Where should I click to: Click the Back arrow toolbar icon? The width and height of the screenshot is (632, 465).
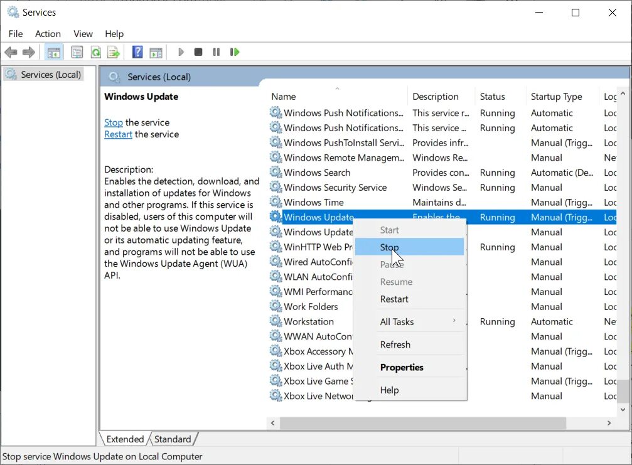[x=11, y=52]
